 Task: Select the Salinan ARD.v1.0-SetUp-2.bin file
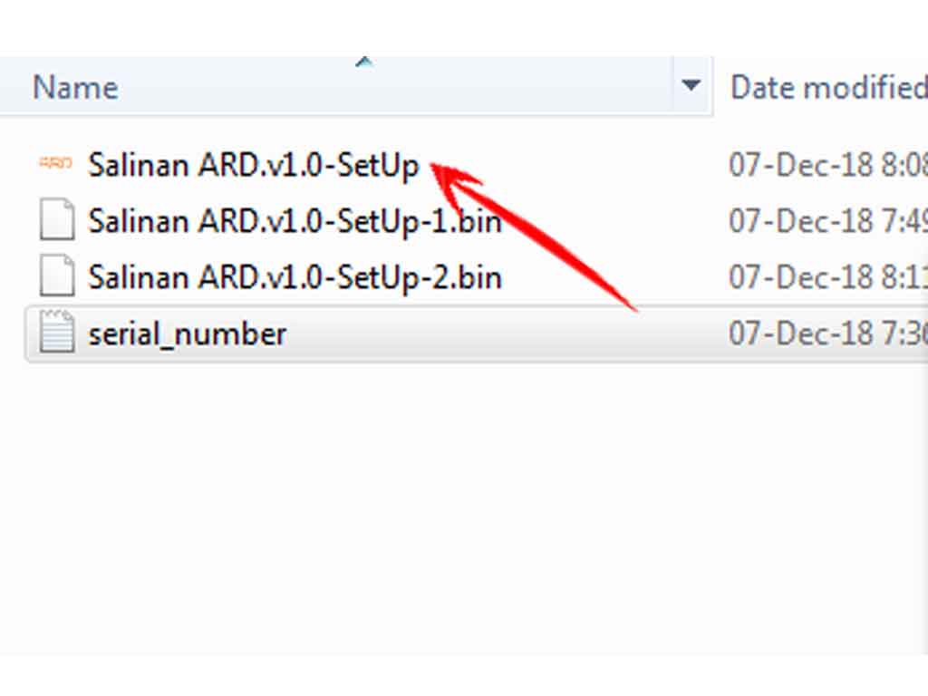coord(295,276)
